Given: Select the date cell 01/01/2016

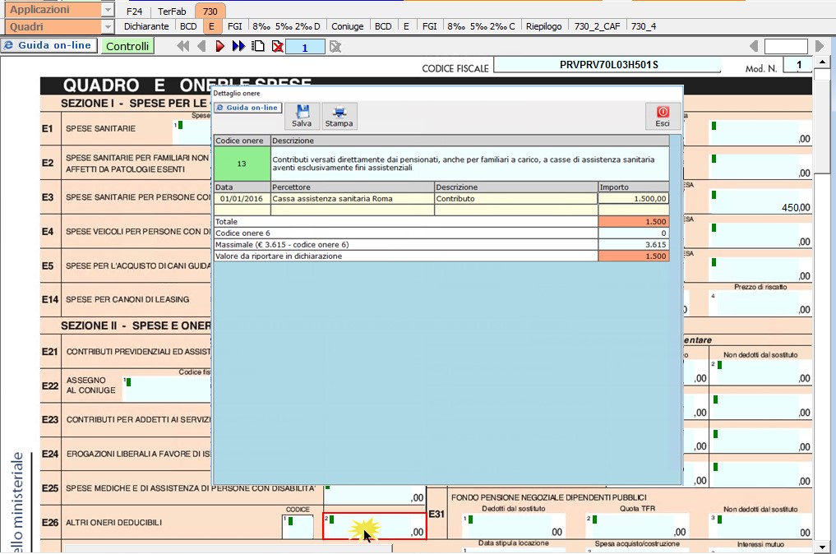Looking at the screenshot, I should click(242, 198).
